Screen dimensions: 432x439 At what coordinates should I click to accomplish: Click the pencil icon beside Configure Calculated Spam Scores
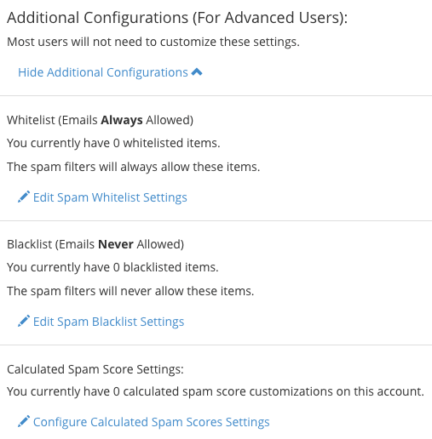(24, 421)
